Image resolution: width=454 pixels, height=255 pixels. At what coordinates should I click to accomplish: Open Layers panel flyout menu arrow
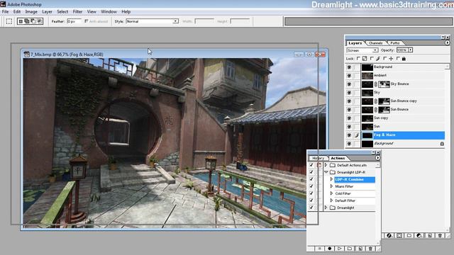click(447, 42)
